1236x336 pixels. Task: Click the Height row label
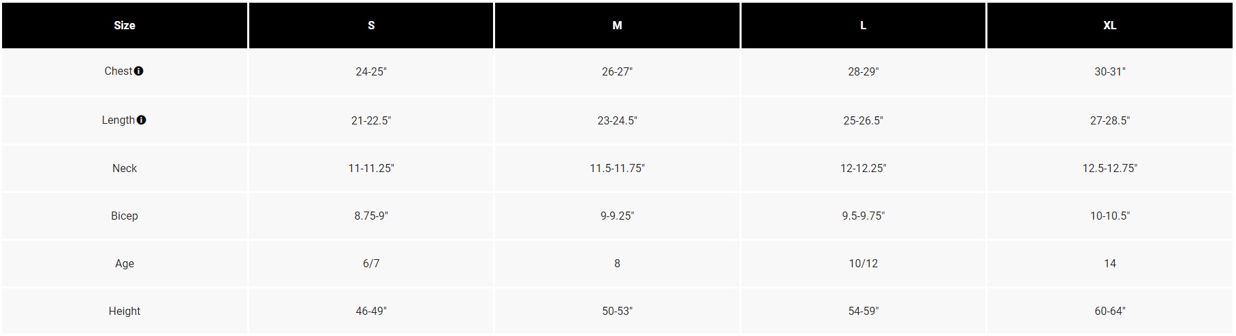pyautogui.click(x=125, y=311)
